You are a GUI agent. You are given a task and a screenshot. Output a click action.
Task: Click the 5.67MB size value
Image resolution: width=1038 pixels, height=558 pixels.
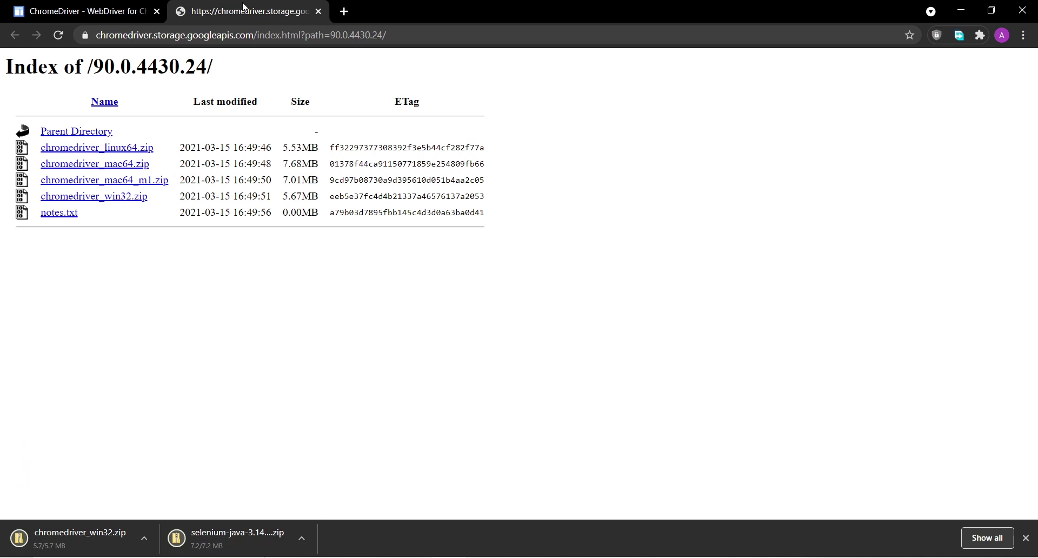click(x=300, y=196)
